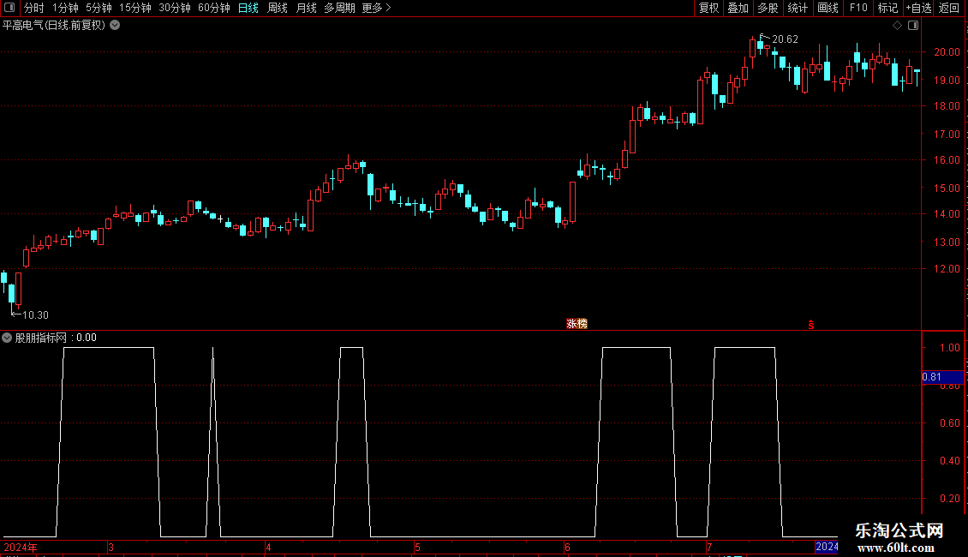Select the 5分钟 period tab
This screenshot has width=968, height=557.
(x=99, y=8)
